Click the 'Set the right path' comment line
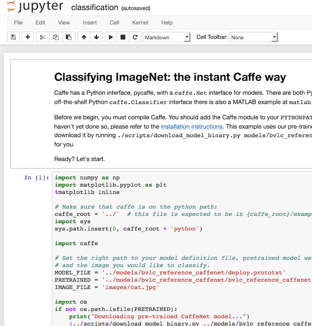The image size is (312, 326). click(x=183, y=258)
